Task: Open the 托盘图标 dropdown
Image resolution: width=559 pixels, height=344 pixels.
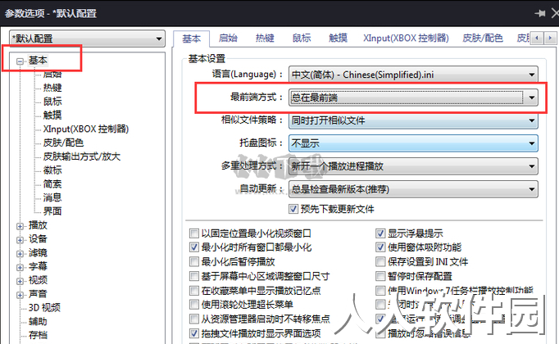Action: [x=413, y=143]
